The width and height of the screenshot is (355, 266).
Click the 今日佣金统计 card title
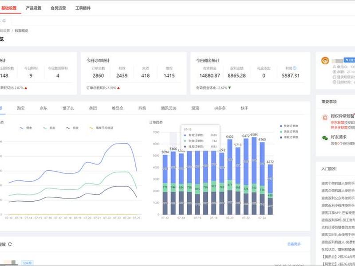click(208, 60)
